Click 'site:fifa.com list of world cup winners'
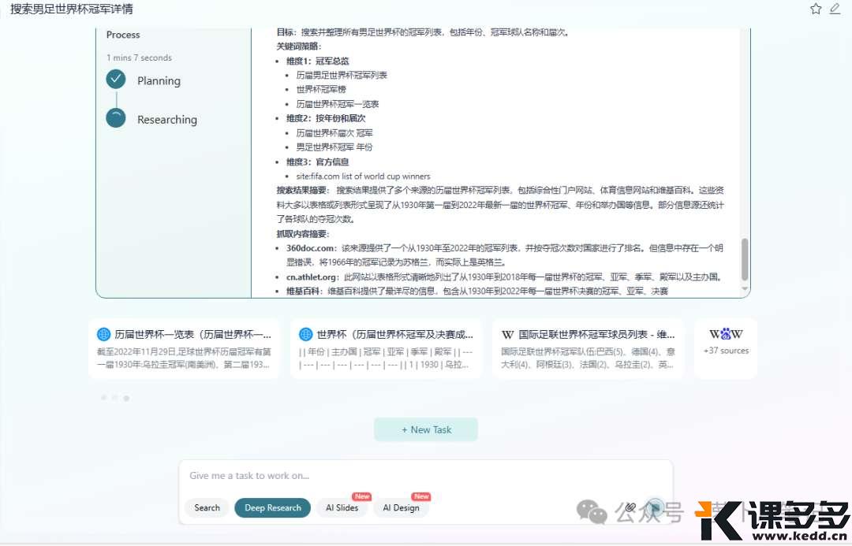Viewport: 852px width, 546px height. pyautogui.click(x=363, y=176)
